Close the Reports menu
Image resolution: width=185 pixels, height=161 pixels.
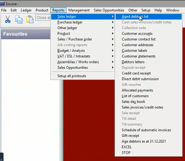point(58,10)
